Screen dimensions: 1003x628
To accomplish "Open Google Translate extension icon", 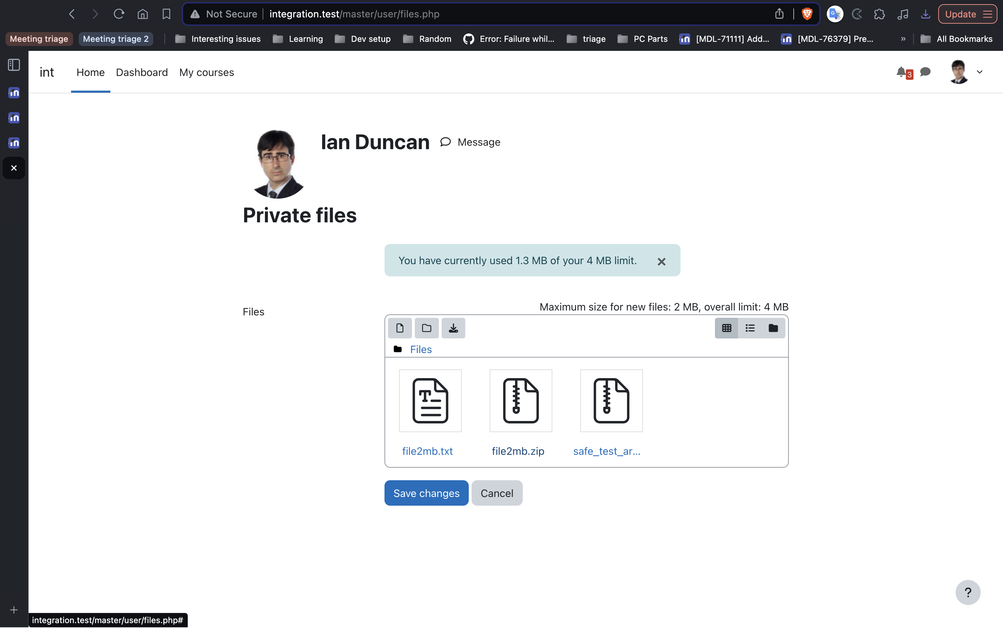I will tap(834, 14).
